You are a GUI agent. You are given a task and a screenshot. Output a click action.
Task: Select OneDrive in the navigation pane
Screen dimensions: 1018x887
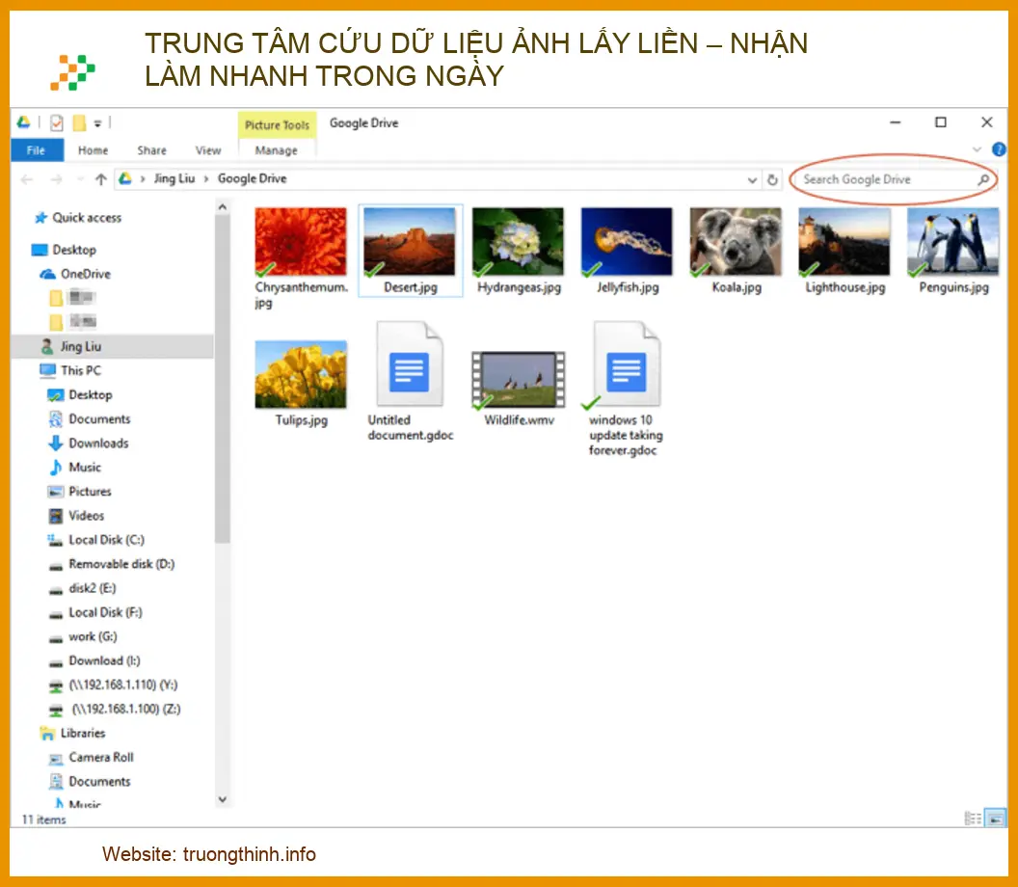(x=75, y=274)
